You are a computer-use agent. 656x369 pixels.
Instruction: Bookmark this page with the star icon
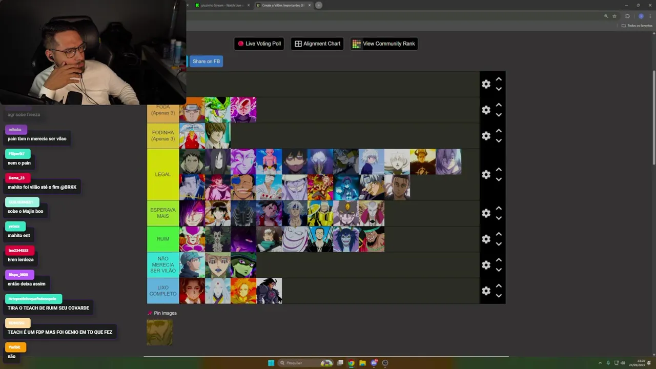[x=614, y=16]
